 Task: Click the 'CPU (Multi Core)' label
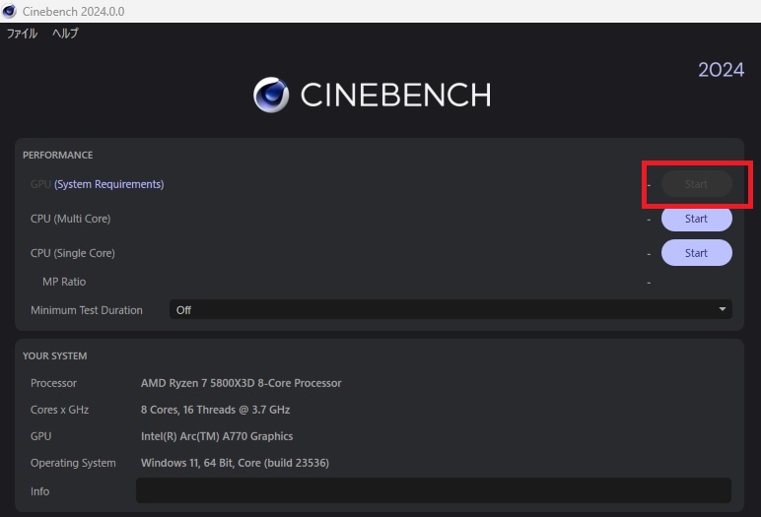point(70,219)
